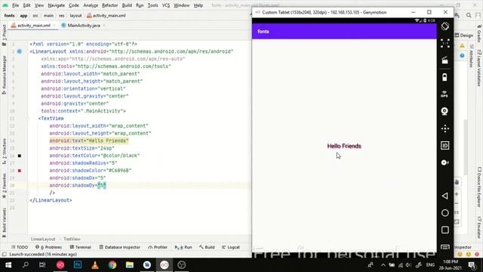Viewport: 483px width, 272px height.
Task: Open the TODO tool window
Action: click(x=20, y=247)
